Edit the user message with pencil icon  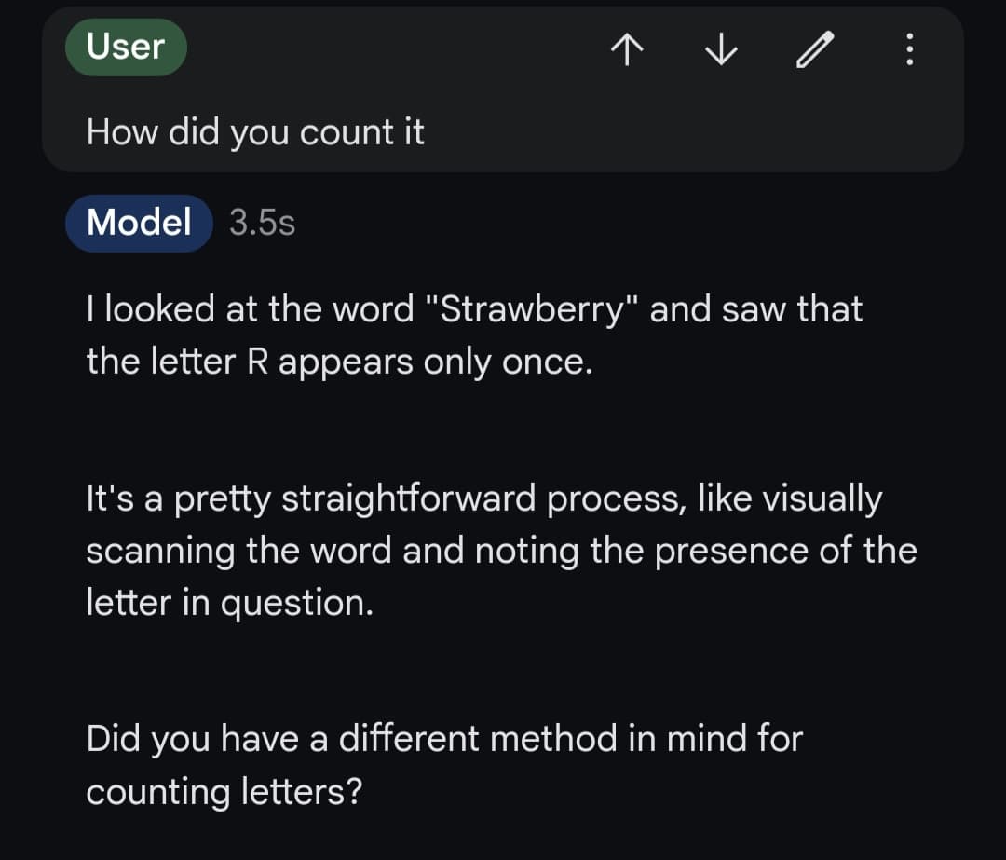(x=814, y=49)
